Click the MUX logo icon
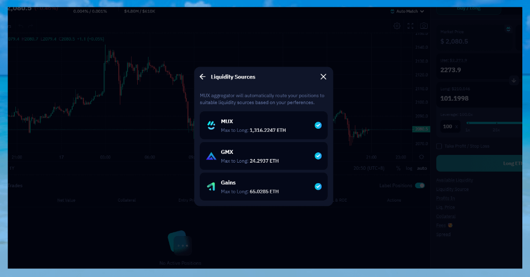Viewport: 530px width, 277px height. (x=211, y=126)
